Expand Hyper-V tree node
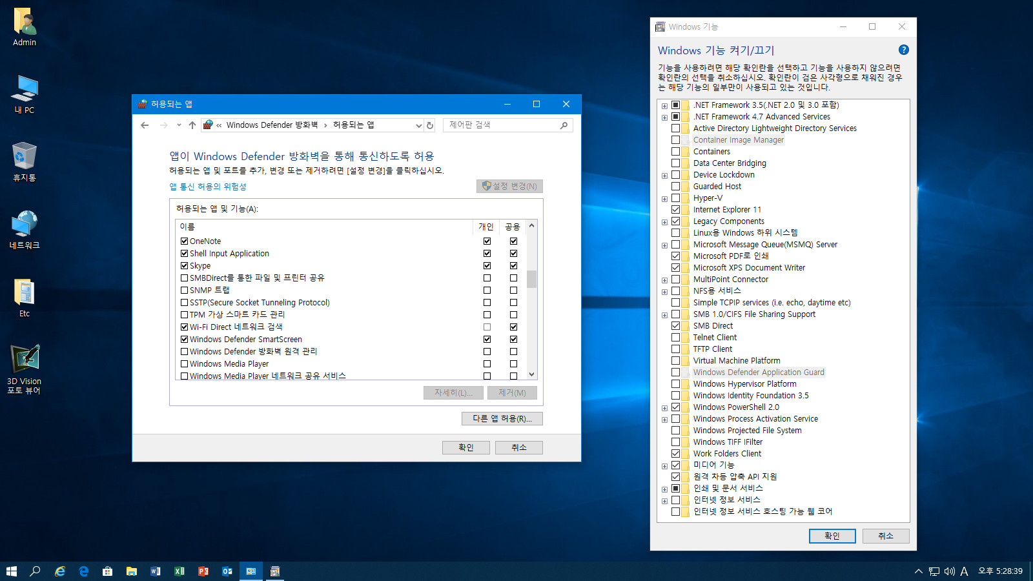 [664, 199]
